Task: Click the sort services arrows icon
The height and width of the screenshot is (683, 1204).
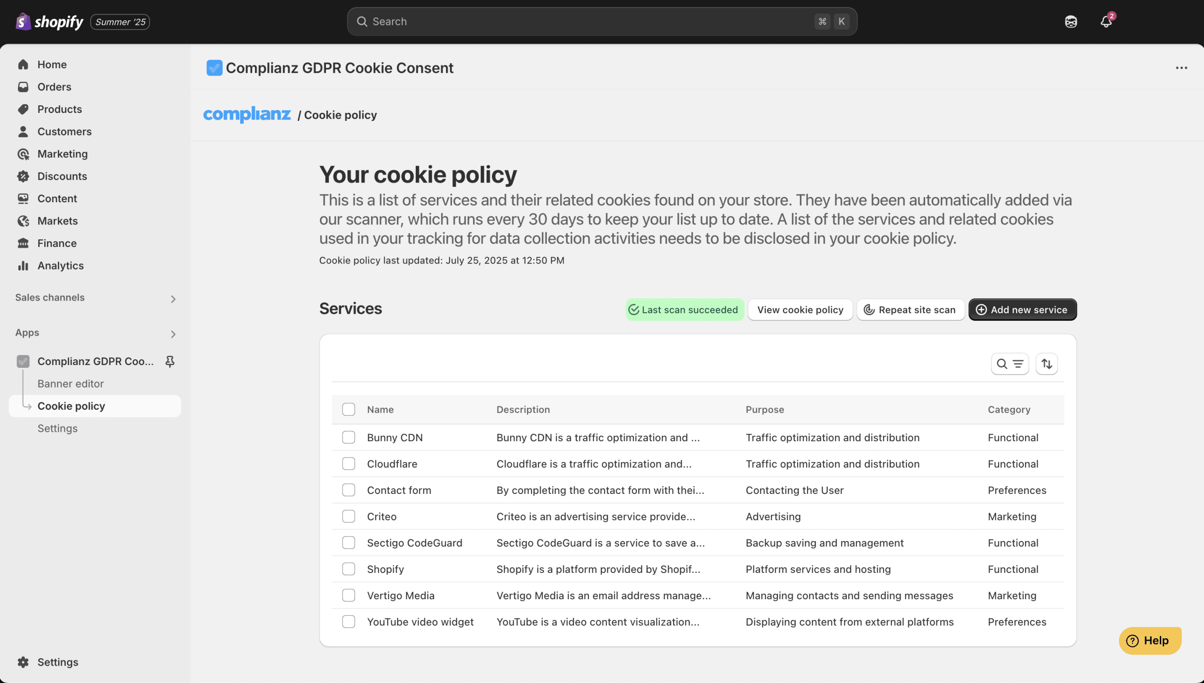Action: (1046, 364)
